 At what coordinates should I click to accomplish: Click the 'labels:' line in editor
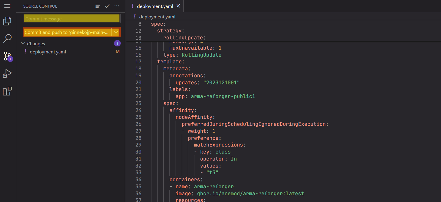(180, 89)
